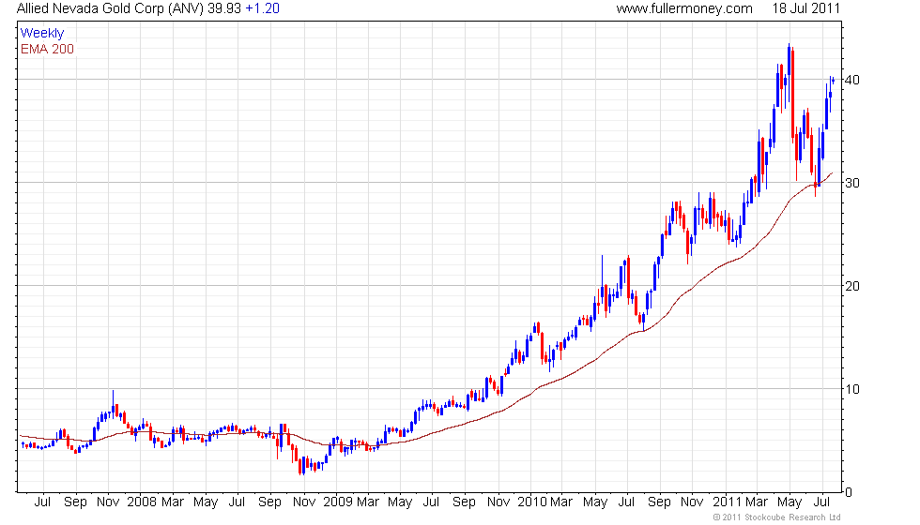Click the x-axis label '2008'

[x=142, y=502]
